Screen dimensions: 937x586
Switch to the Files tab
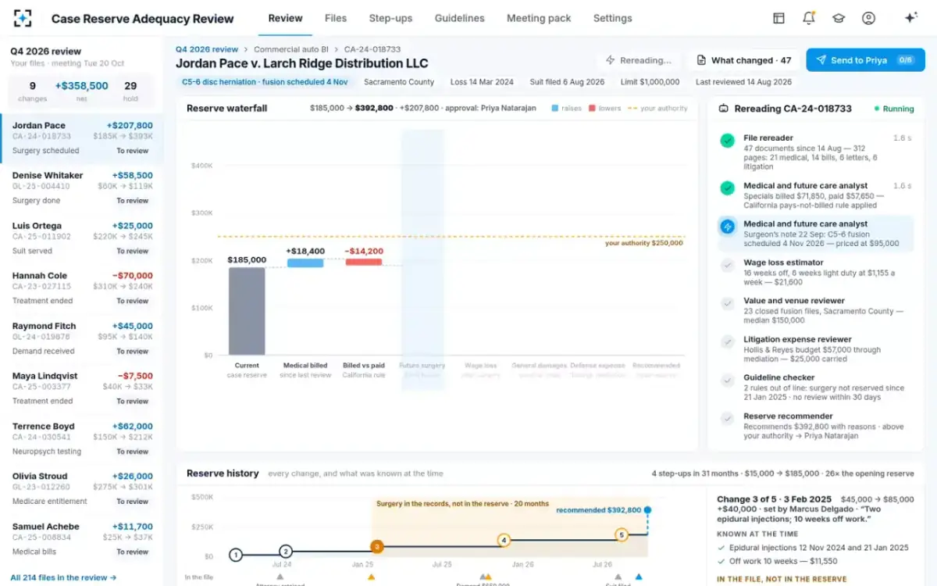click(336, 18)
